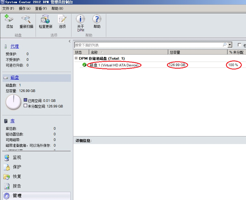
Task: Click the search magnifier icon
Action: [x=225, y=45]
